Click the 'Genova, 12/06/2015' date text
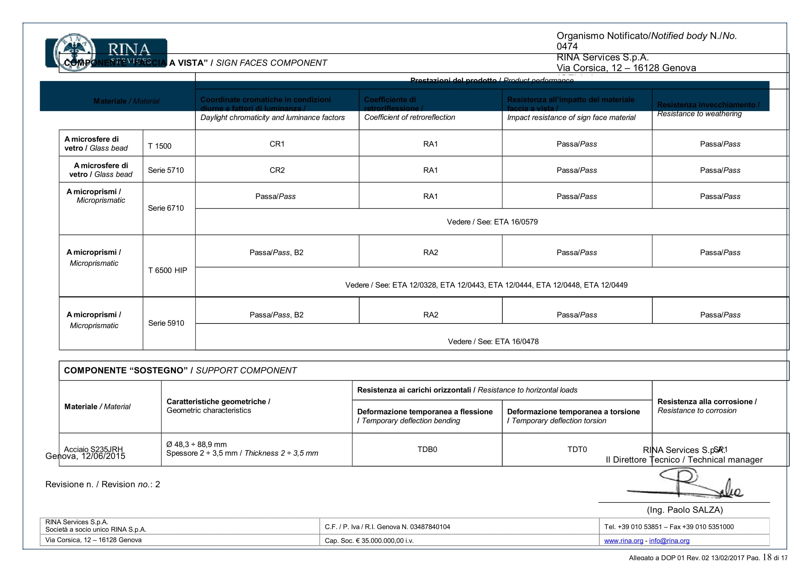Image resolution: width=810 pixels, height=572 pixels. (86, 456)
